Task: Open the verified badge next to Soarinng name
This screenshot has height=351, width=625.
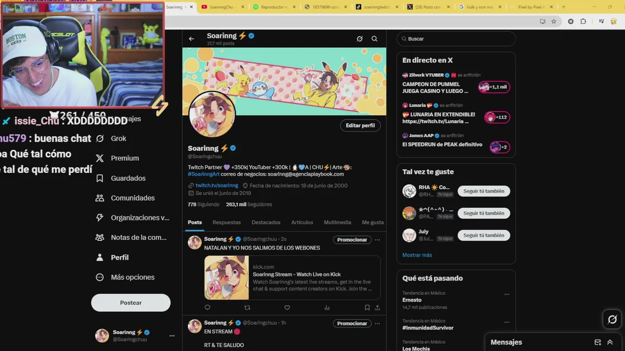Action: coord(233,148)
